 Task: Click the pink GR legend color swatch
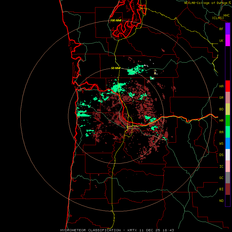point(228,98)
